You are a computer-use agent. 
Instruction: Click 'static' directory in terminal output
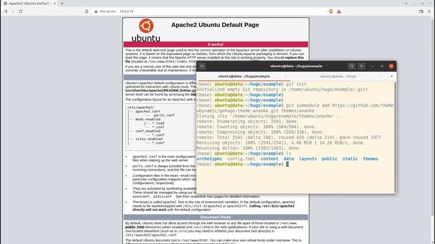point(350,159)
